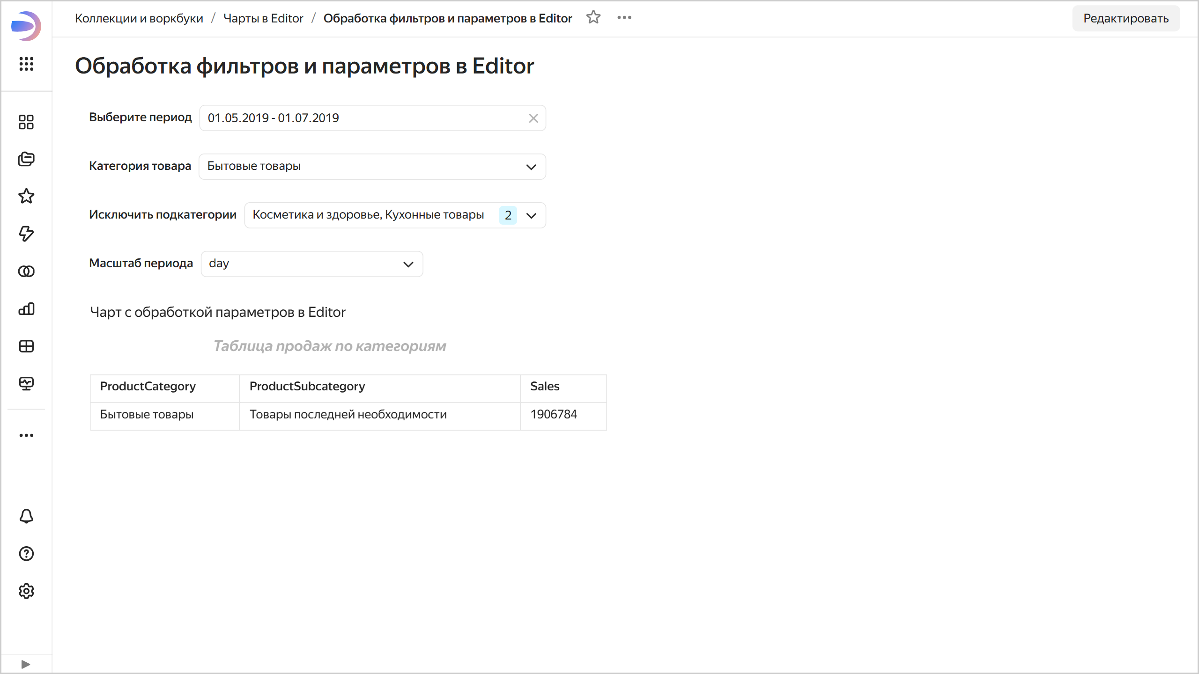Click the Редактировать button
The width and height of the screenshot is (1199, 674).
pyautogui.click(x=1126, y=18)
